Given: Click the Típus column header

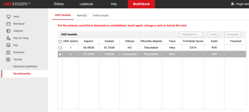Looking at the screenshot, I should coord(172,41).
